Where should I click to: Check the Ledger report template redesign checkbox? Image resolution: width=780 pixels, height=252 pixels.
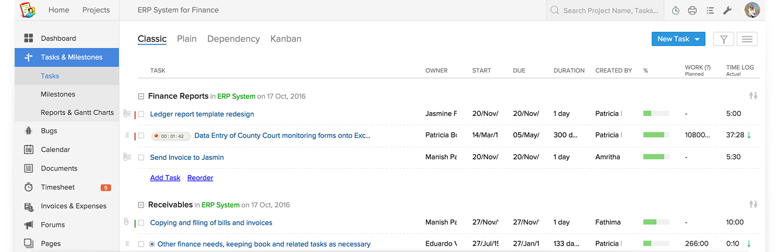(141, 114)
